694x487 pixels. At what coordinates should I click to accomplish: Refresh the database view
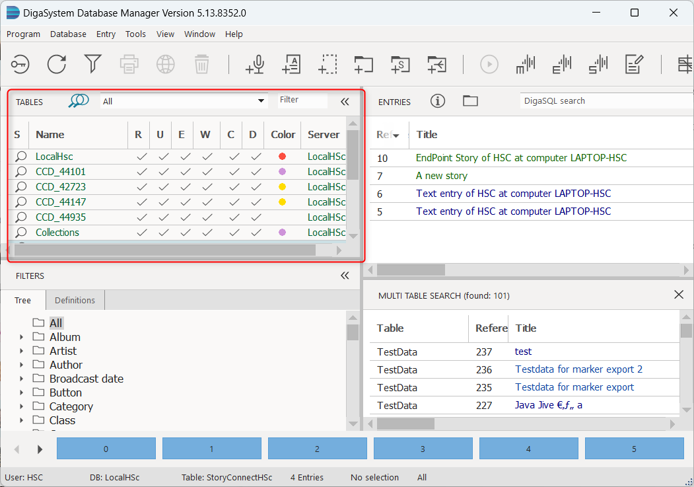coord(56,64)
